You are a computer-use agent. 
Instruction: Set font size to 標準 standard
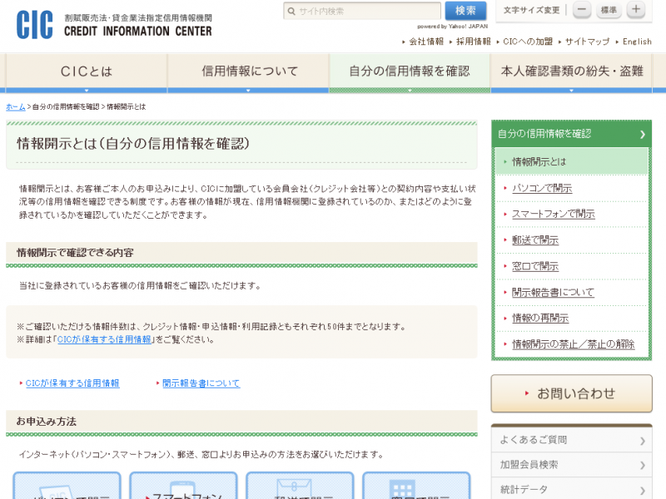click(x=609, y=10)
